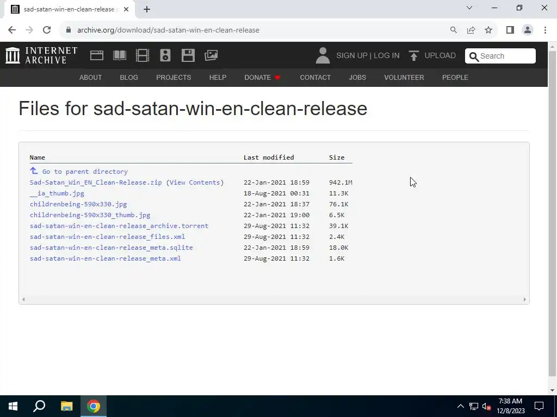Viewport: 557px width, 417px height.
Task: Close the sad-satan-win-en-clean-release tab
Action: pos(126,9)
